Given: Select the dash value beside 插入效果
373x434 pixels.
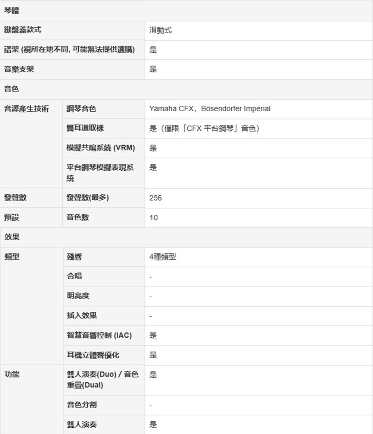Looking at the screenshot, I should click(x=151, y=316).
